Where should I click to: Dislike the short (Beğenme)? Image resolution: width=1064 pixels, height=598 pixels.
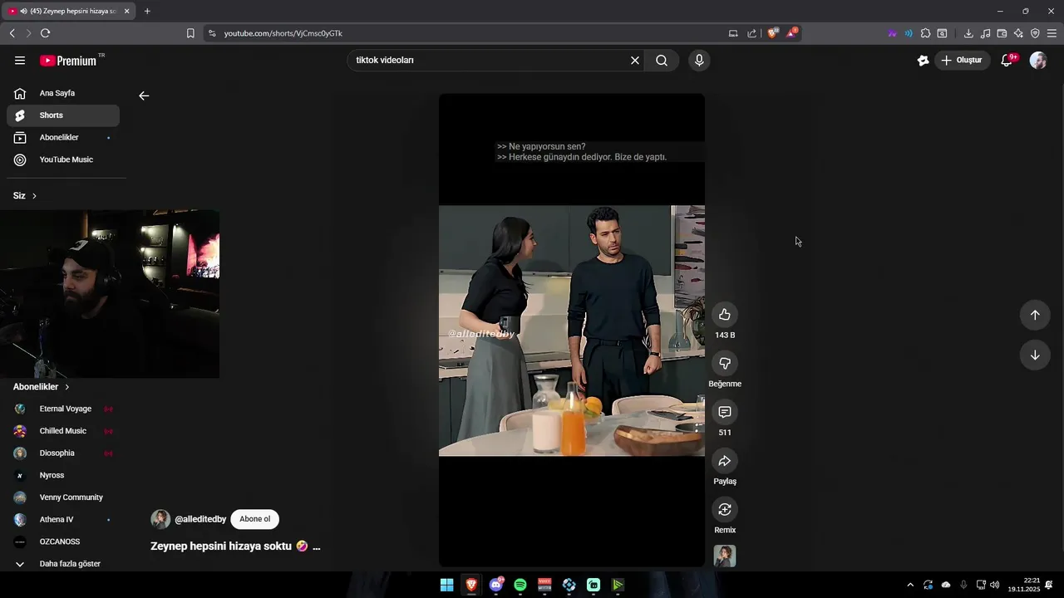(x=725, y=363)
